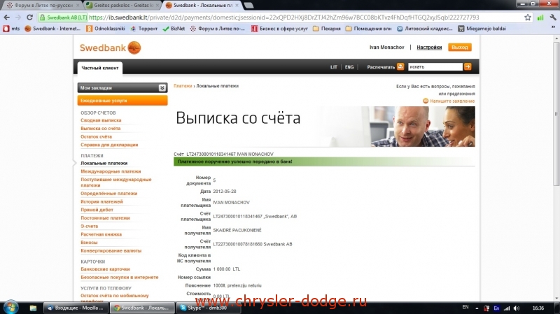Click the browser forward arrow
Image resolution: width=560 pixels, height=314 pixels.
18,17
